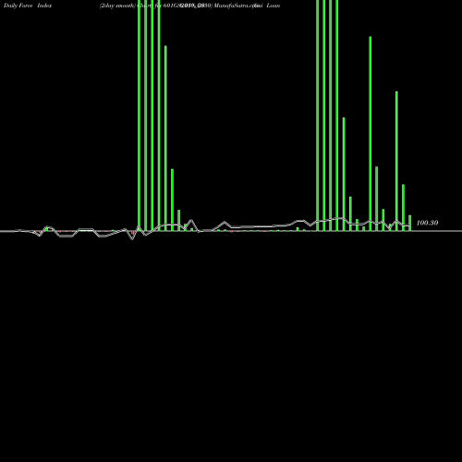The width and height of the screenshot is (462, 462).
Task: Click the 'Daily Force Index' chart title
Action: [28, 6]
